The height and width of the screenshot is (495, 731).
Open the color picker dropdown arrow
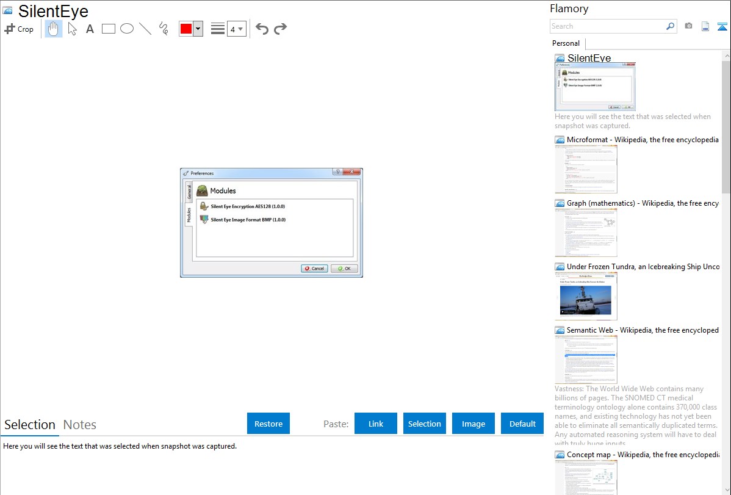tap(198, 29)
